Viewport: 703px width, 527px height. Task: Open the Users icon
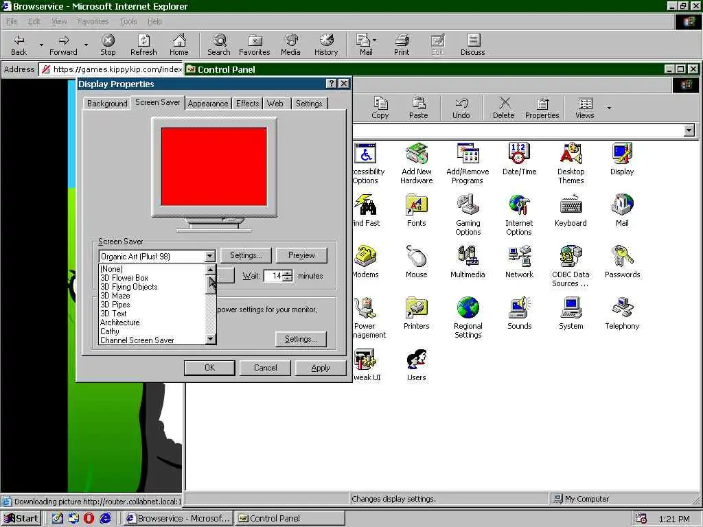[x=417, y=365]
